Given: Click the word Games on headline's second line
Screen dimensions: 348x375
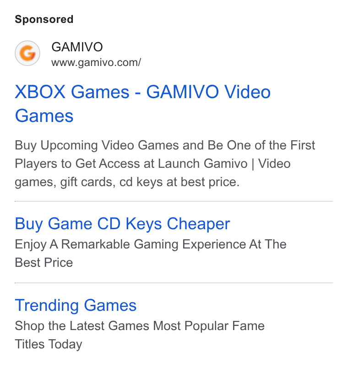Looking at the screenshot, I should point(44,116).
